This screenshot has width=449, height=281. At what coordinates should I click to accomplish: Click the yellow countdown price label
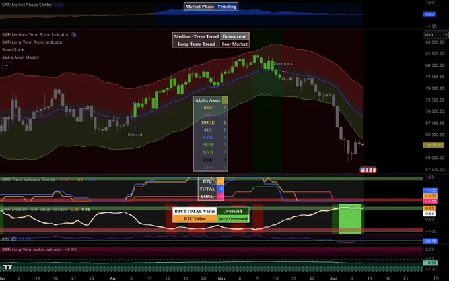coord(434,145)
